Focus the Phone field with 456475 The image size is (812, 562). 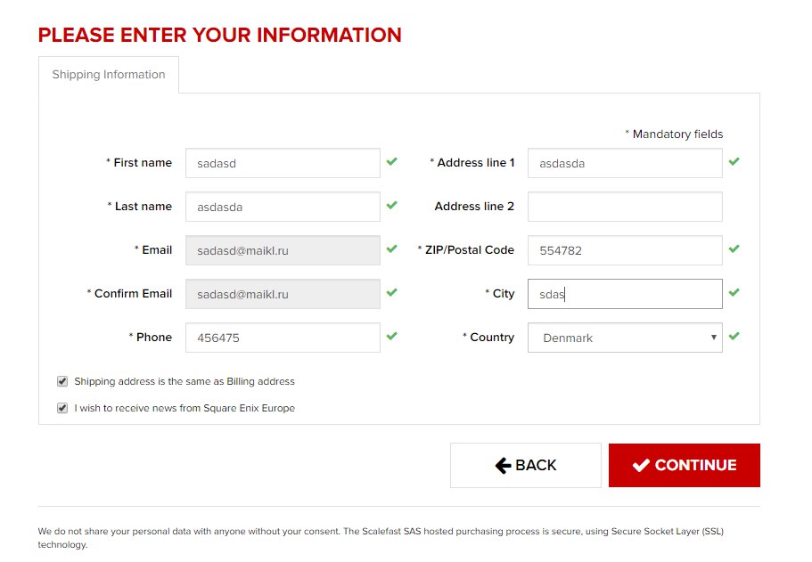tap(283, 338)
